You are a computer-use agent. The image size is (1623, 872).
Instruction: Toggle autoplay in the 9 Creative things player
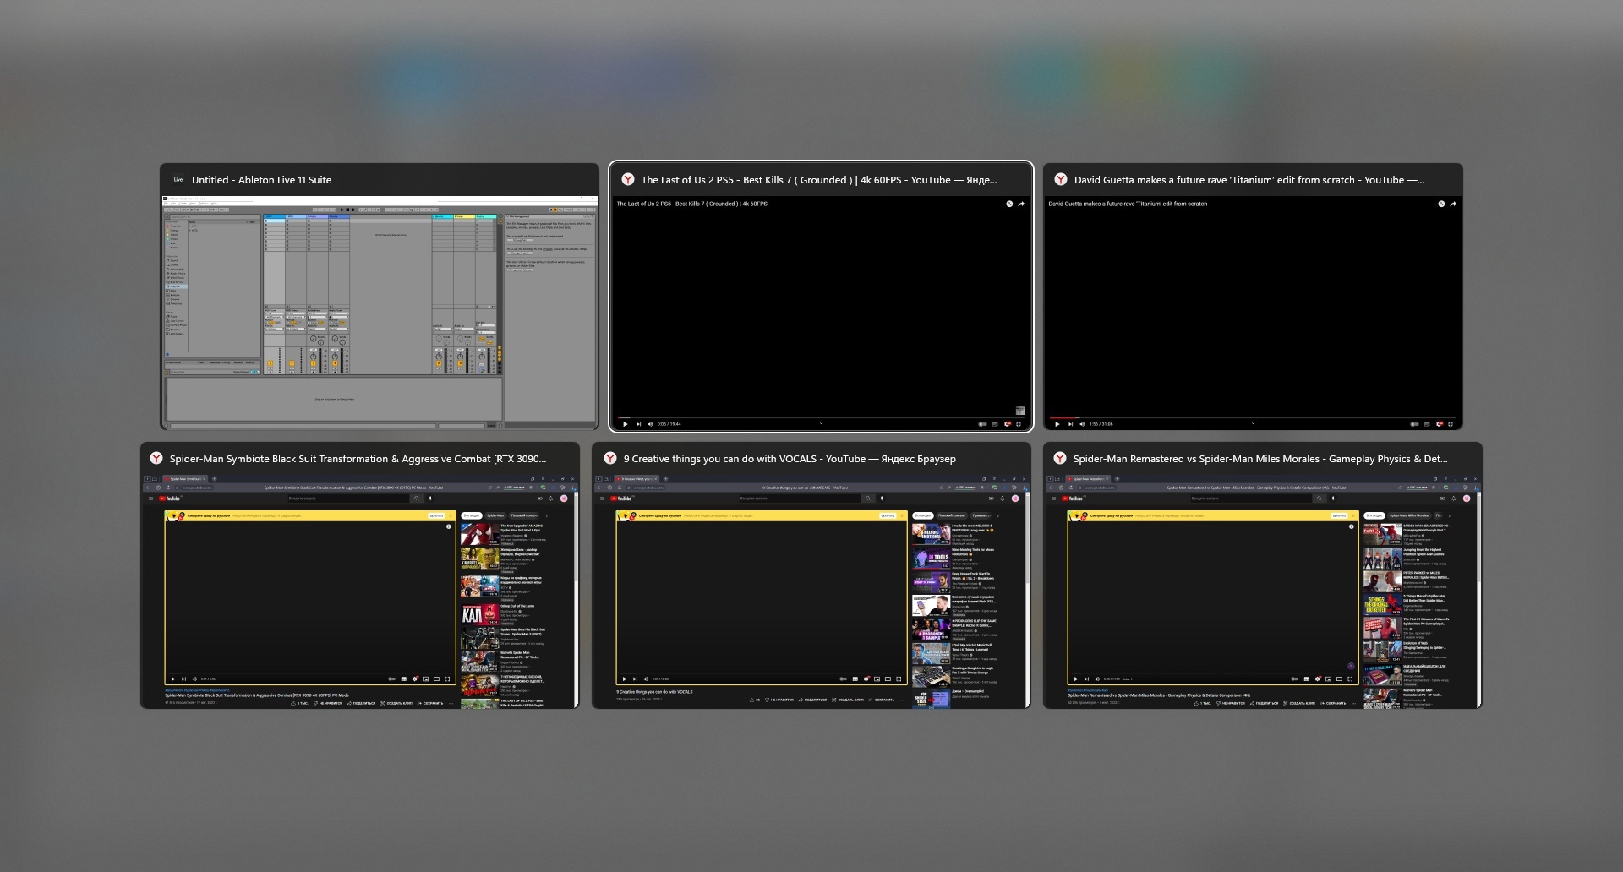pos(844,679)
